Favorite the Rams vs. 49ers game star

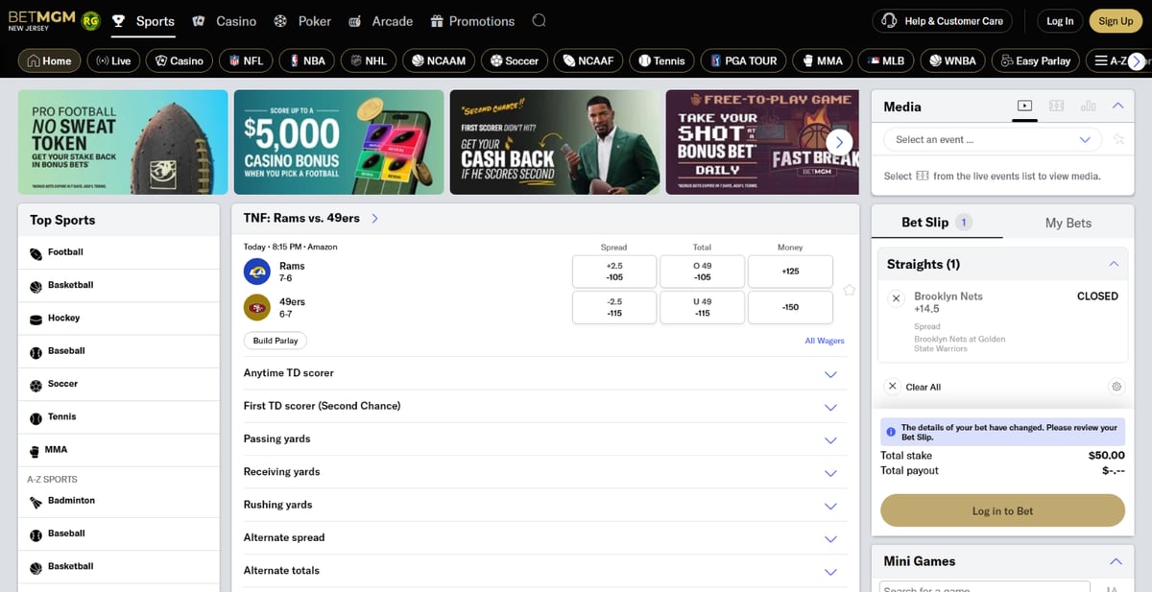click(849, 290)
